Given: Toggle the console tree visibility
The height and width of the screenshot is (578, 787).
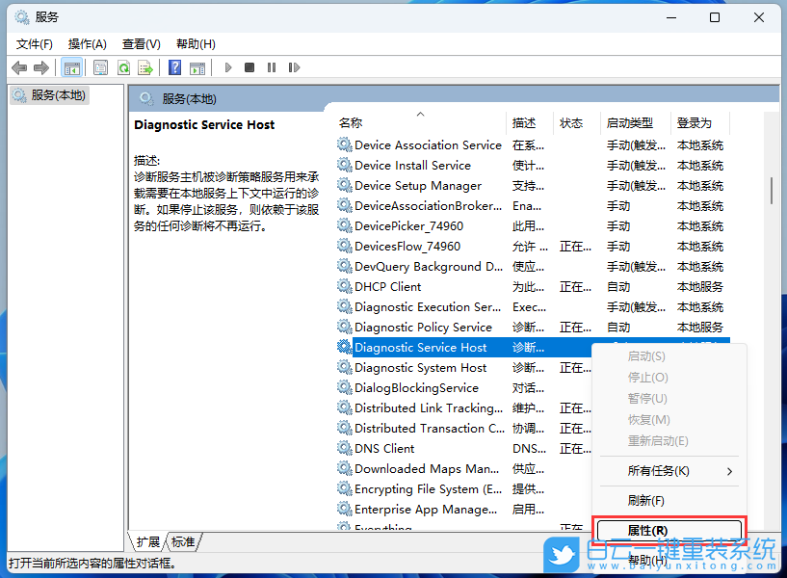Looking at the screenshot, I should tap(72, 67).
